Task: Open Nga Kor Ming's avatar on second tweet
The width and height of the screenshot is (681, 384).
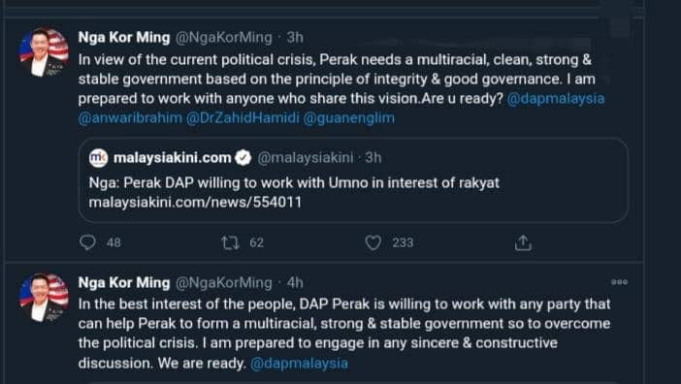Action: [x=44, y=298]
